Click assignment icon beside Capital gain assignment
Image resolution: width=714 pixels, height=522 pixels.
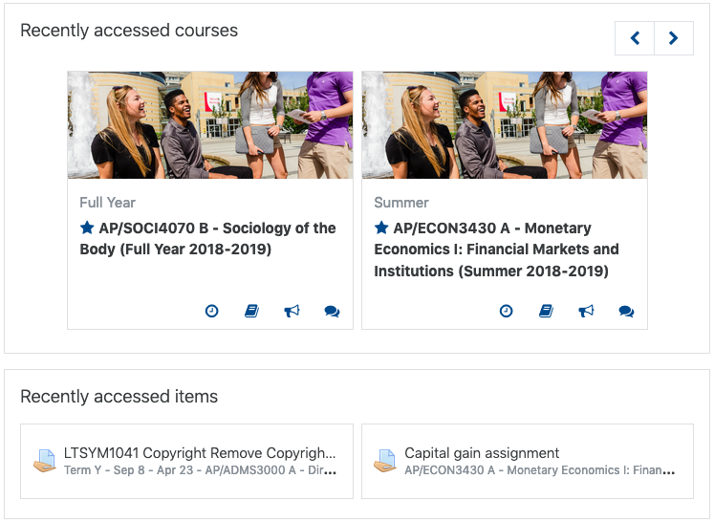click(x=385, y=461)
